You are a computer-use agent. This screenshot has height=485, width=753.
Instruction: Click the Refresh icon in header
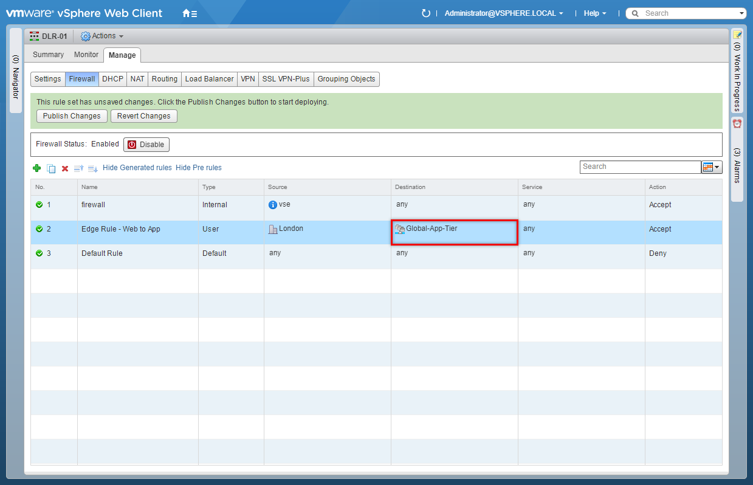pos(426,13)
